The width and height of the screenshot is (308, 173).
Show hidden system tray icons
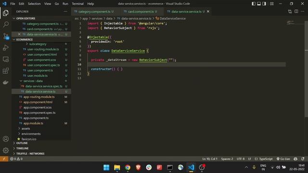tap(246, 168)
